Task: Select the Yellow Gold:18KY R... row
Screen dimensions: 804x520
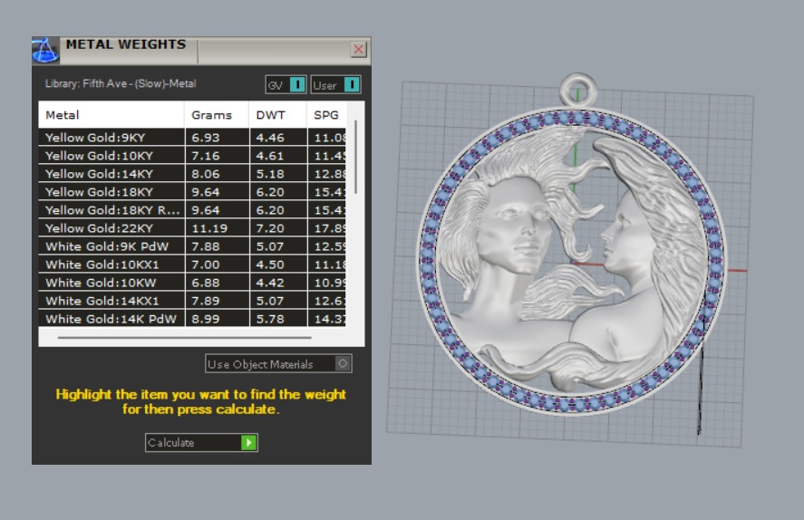Action: click(x=192, y=210)
